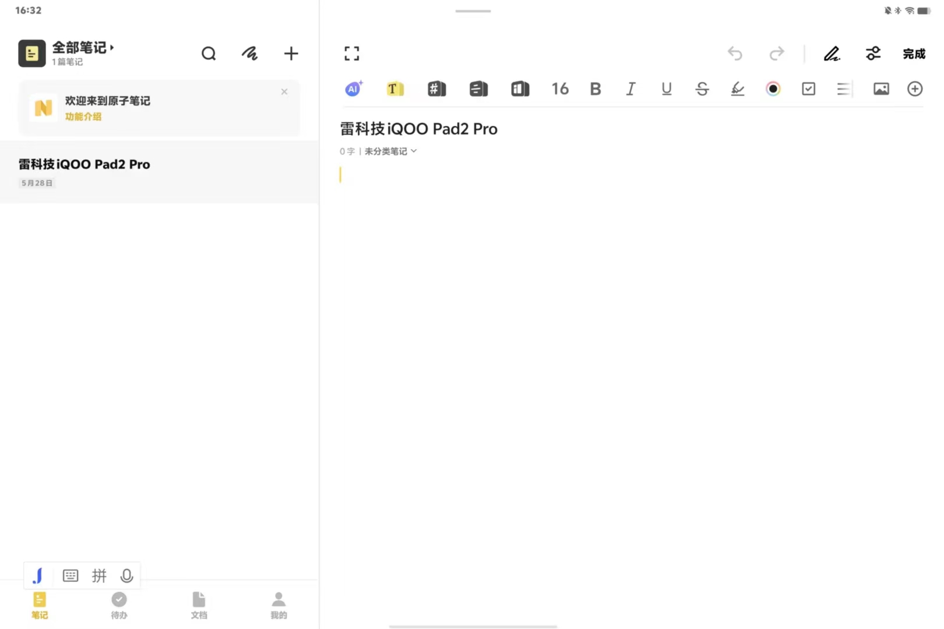The width and height of the screenshot is (944, 629).
Task: Open the 欢迎来到原子笔记 card
Action: coord(159,108)
